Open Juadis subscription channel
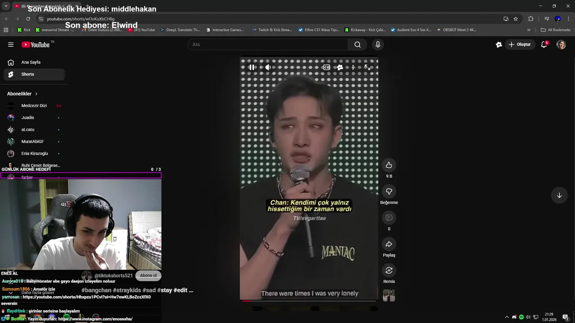 tap(34, 118)
